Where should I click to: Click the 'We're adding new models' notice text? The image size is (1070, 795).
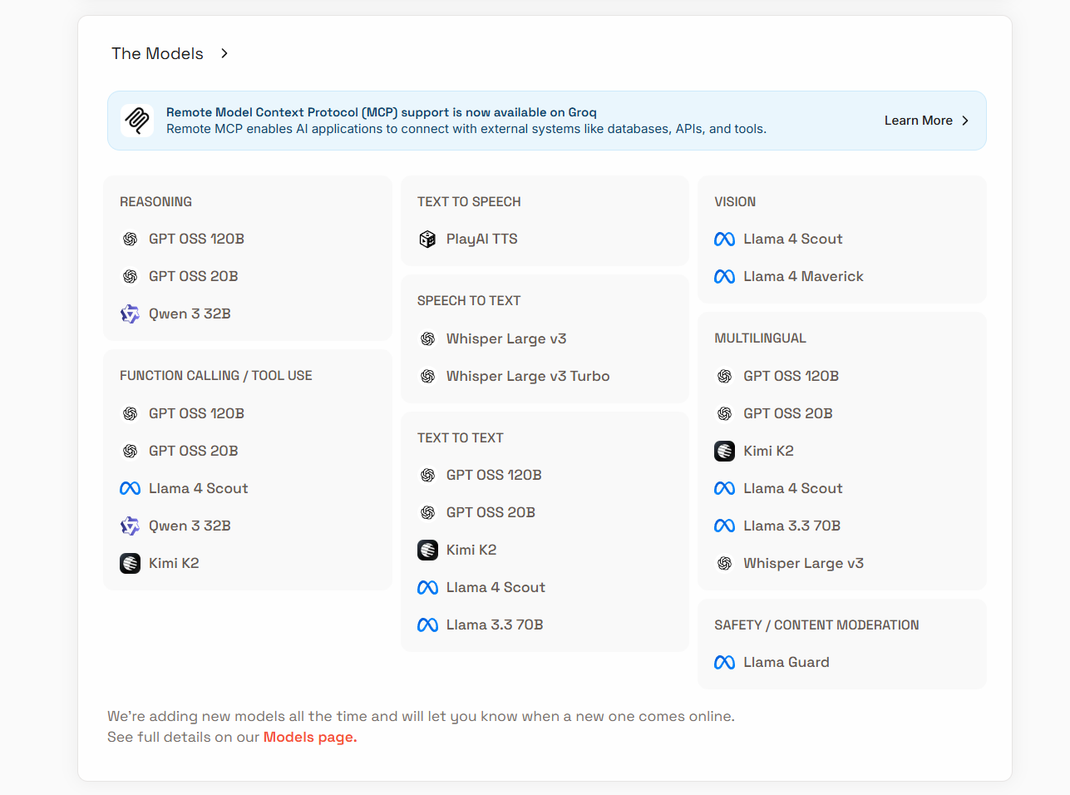click(421, 716)
